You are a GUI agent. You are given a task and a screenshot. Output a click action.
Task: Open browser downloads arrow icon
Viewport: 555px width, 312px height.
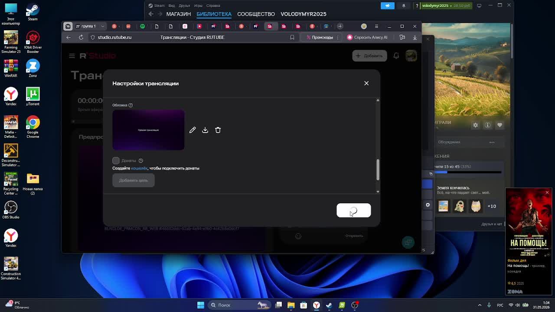tap(415, 37)
